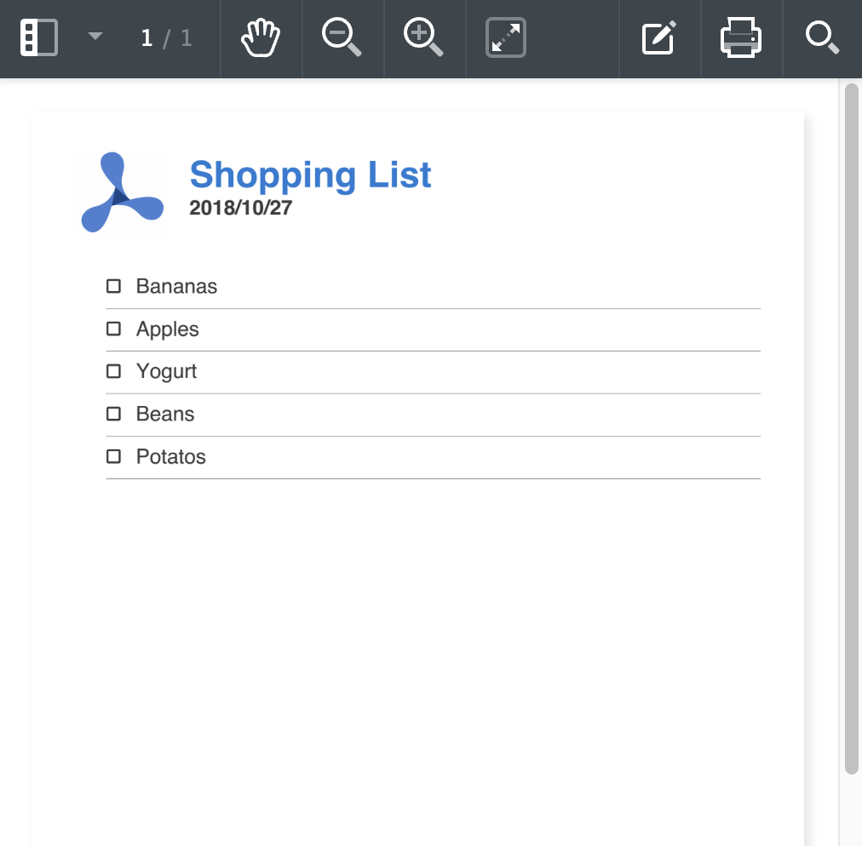Check the Apples checkbox
Image resolution: width=862 pixels, height=846 pixels.
pyautogui.click(x=113, y=329)
